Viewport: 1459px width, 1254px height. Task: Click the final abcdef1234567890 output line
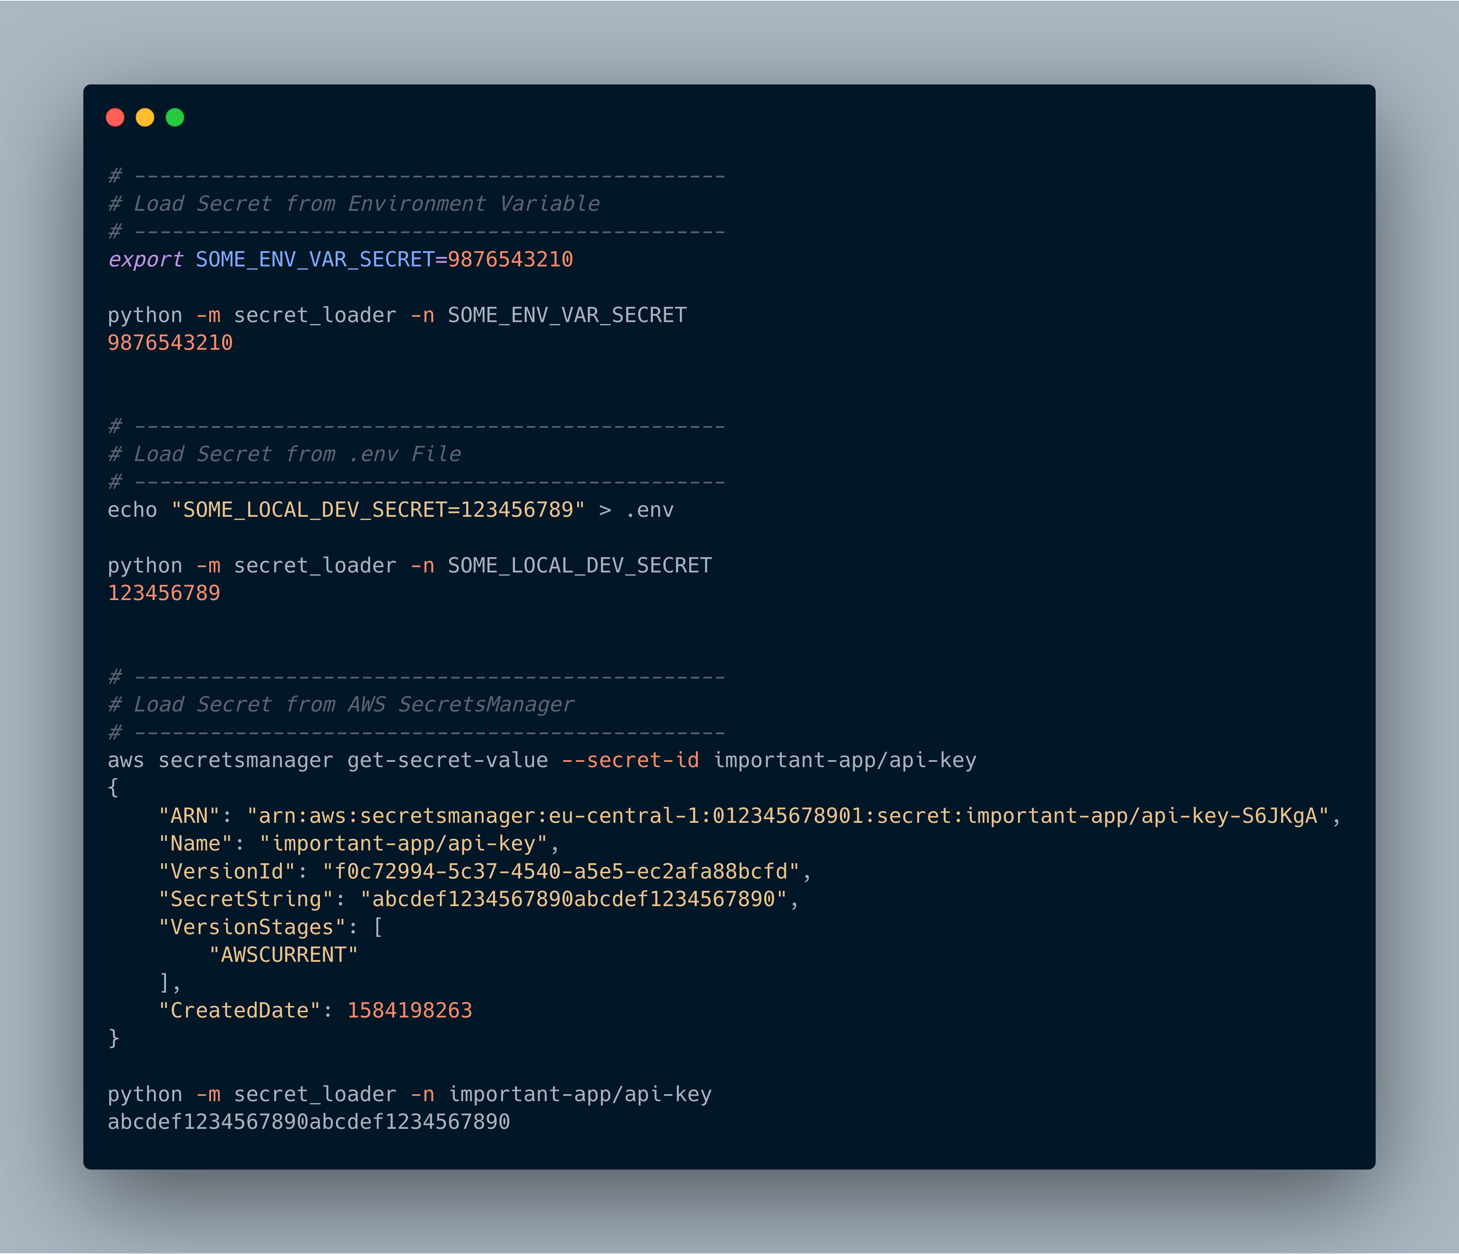(309, 1122)
